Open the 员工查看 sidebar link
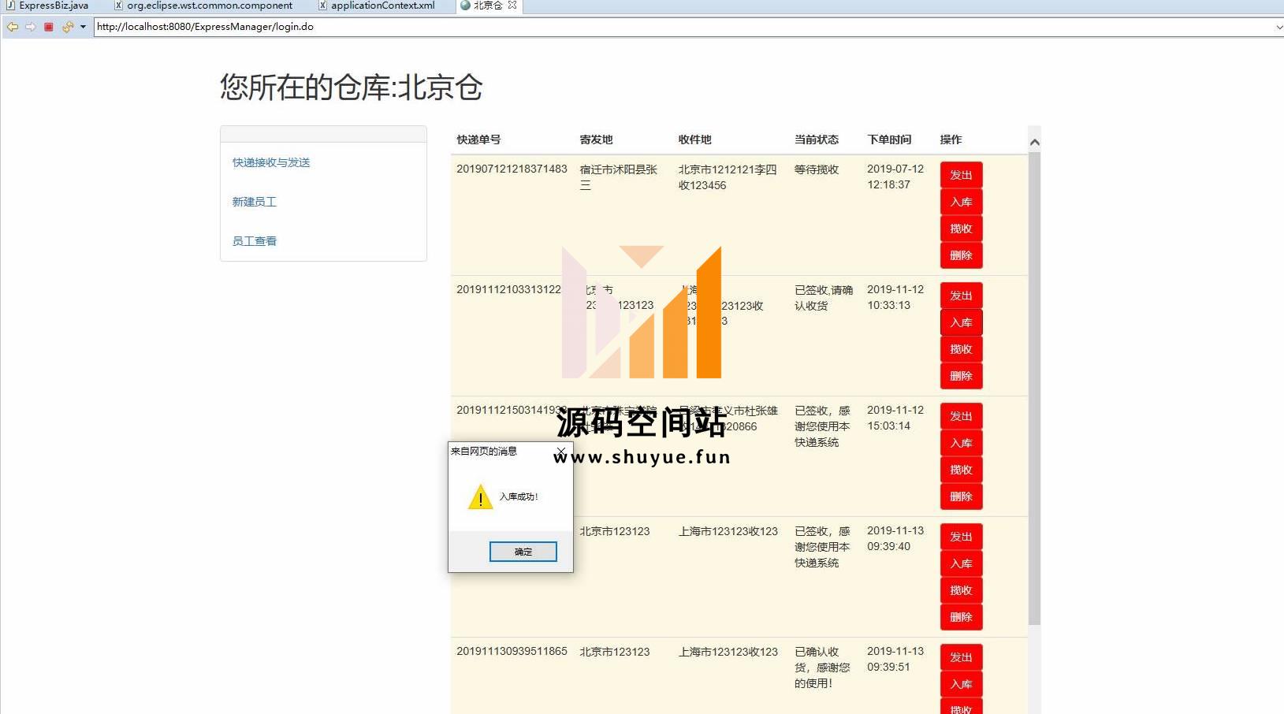The image size is (1284, 714). pyautogui.click(x=254, y=241)
